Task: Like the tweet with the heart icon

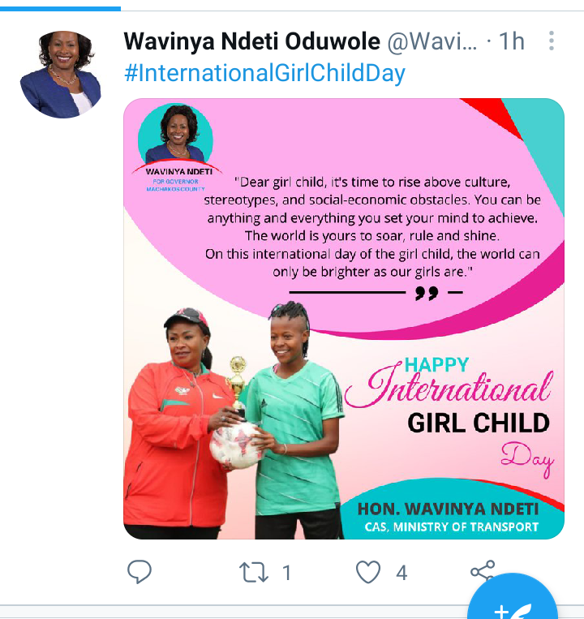Action: 368,572
